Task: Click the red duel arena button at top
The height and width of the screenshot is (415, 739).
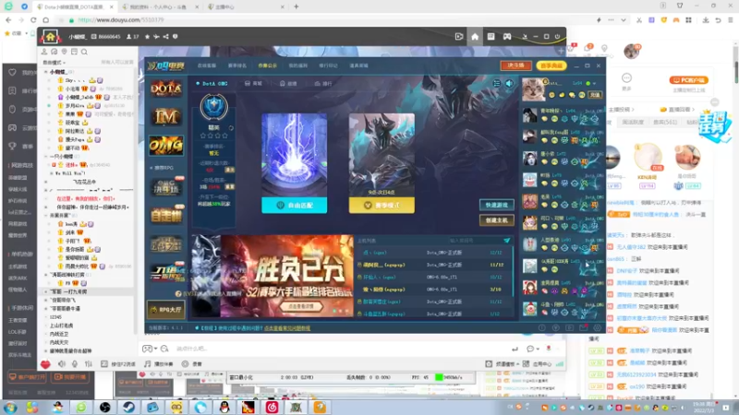Action: (x=516, y=65)
